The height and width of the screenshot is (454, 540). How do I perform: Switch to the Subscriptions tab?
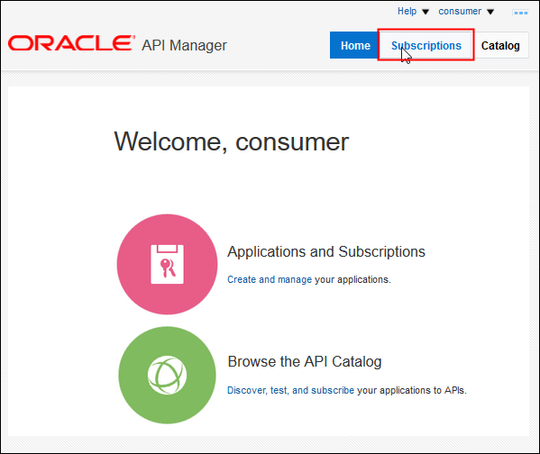(x=426, y=45)
